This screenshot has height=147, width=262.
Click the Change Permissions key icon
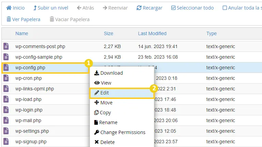(97, 132)
